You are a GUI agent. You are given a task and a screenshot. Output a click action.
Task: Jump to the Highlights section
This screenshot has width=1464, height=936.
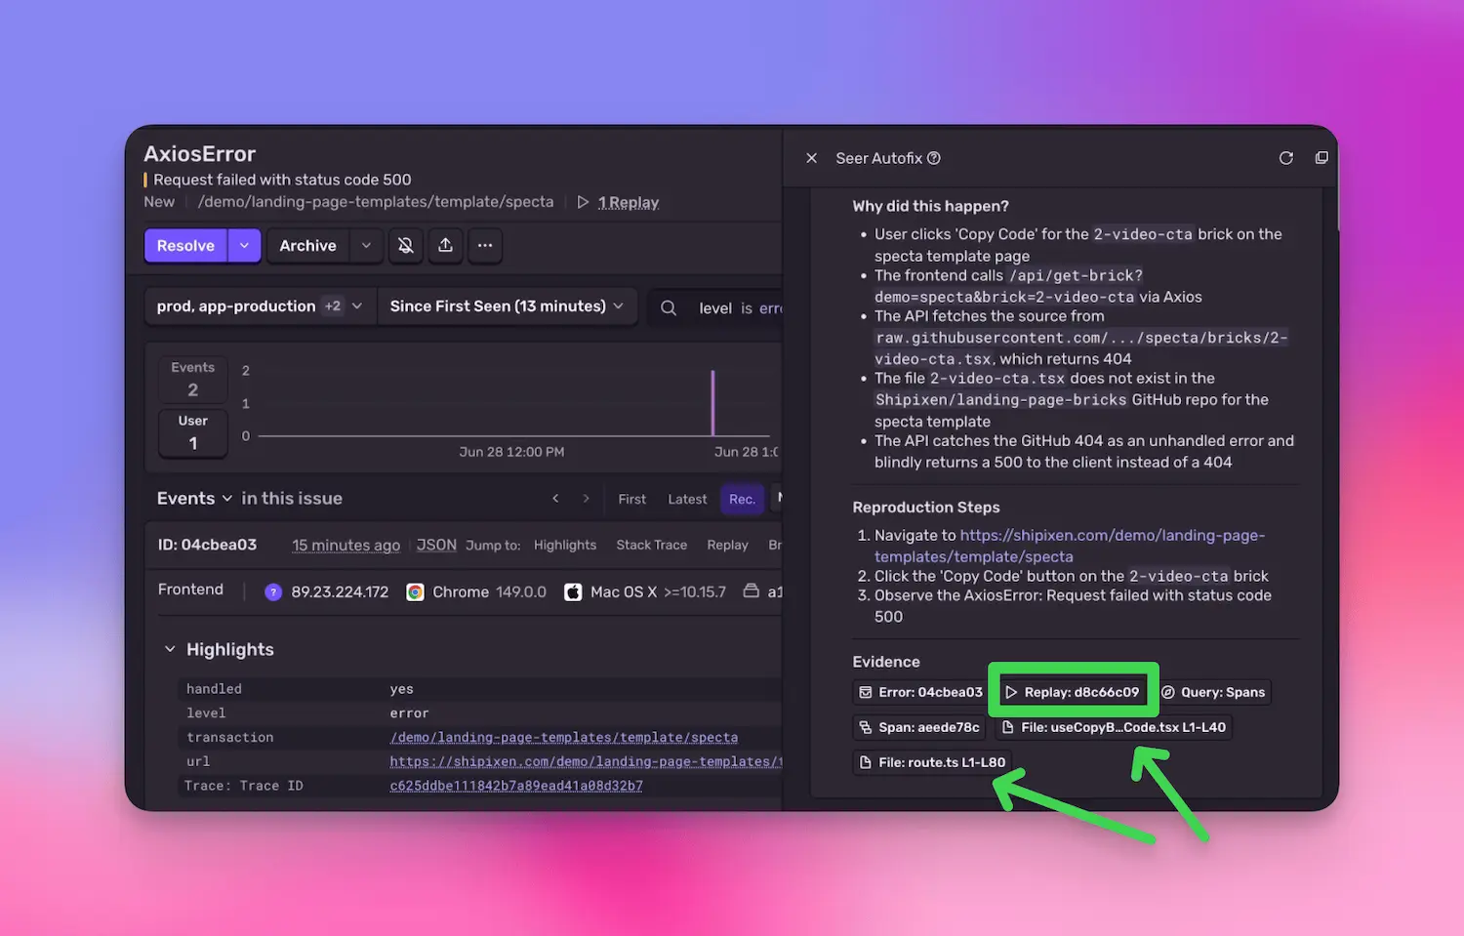click(x=565, y=545)
